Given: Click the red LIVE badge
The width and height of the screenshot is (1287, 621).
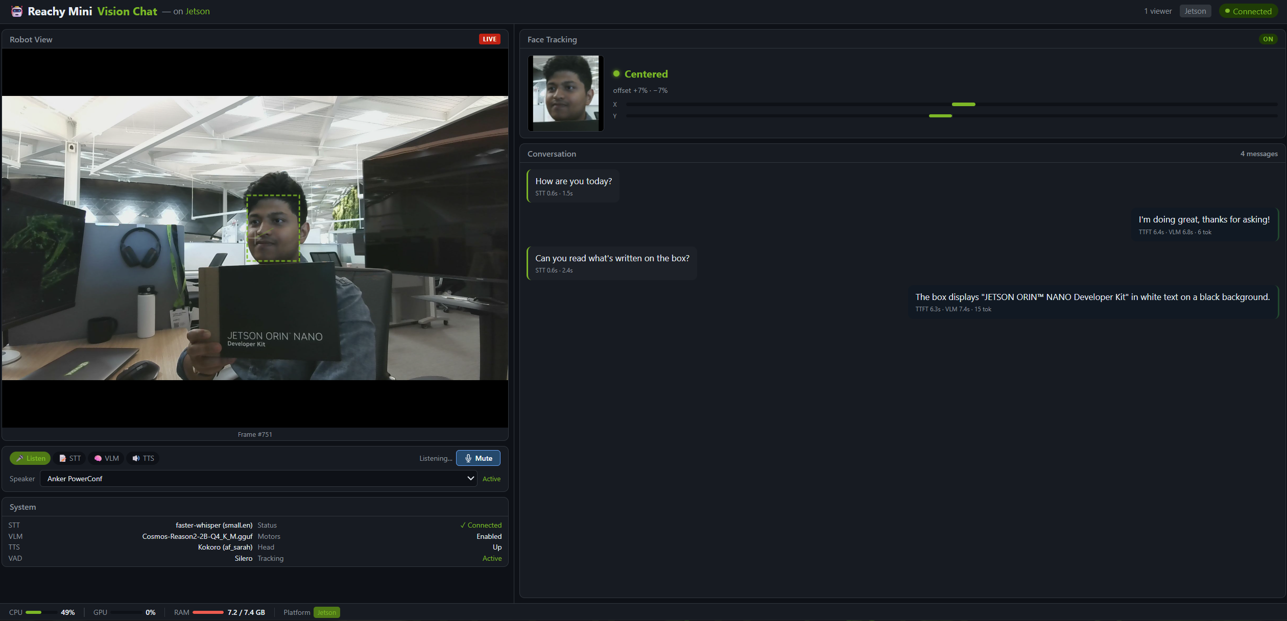Looking at the screenshot, I should (x=489, y=39).
